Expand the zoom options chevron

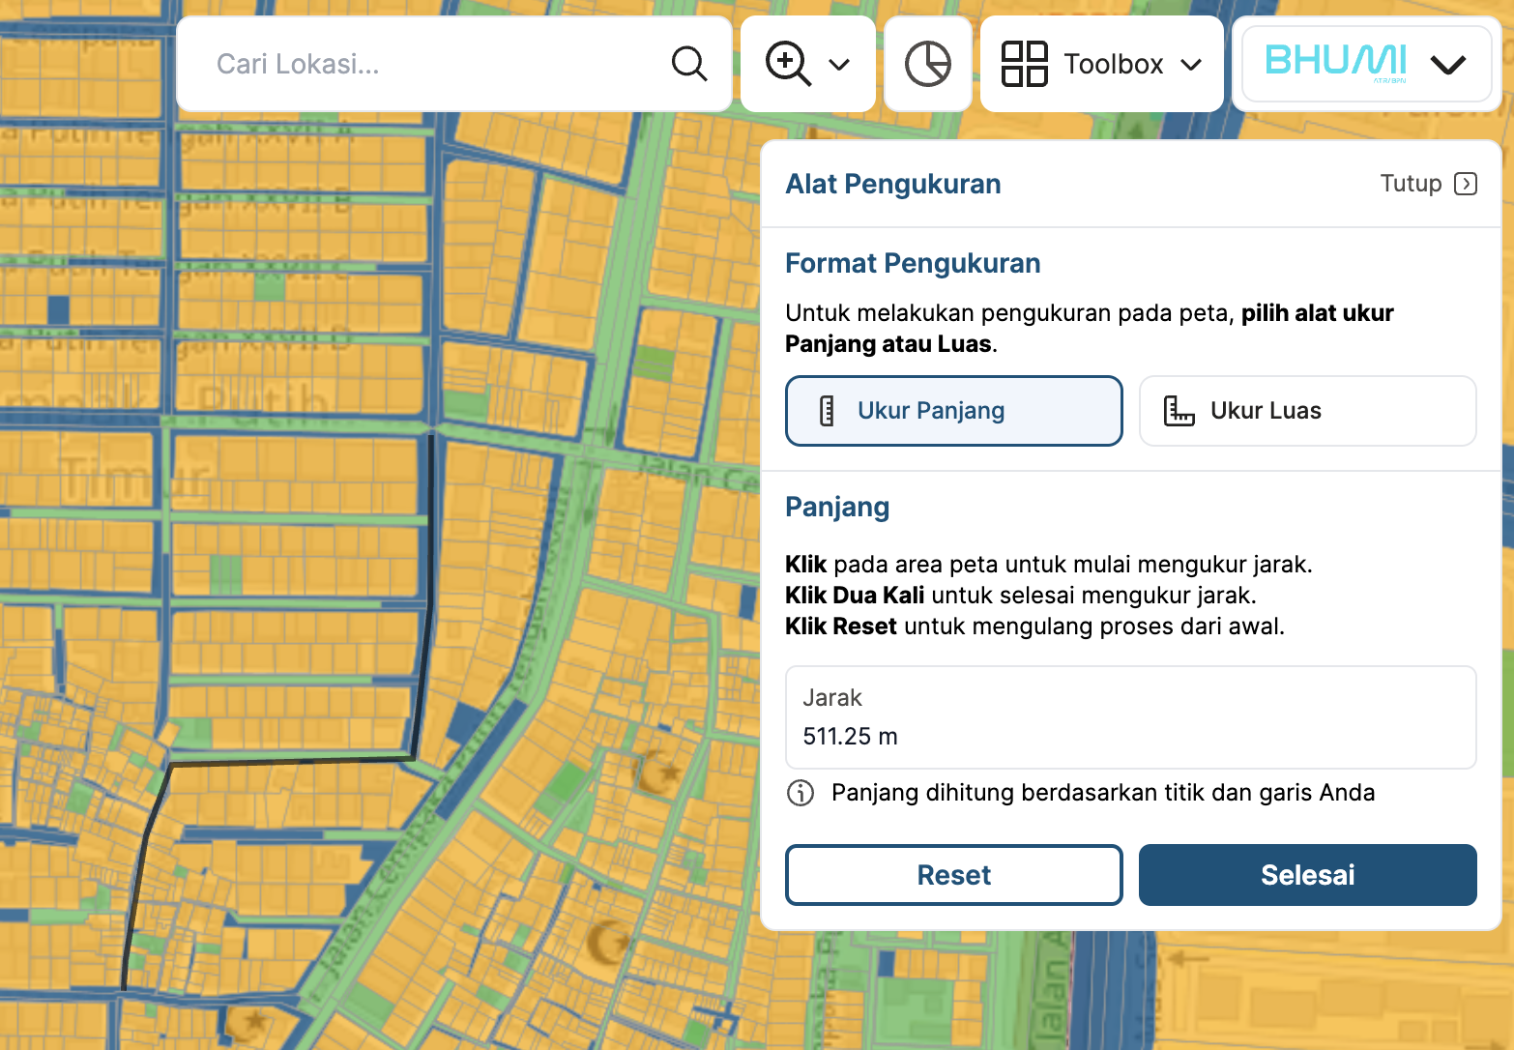839,65
